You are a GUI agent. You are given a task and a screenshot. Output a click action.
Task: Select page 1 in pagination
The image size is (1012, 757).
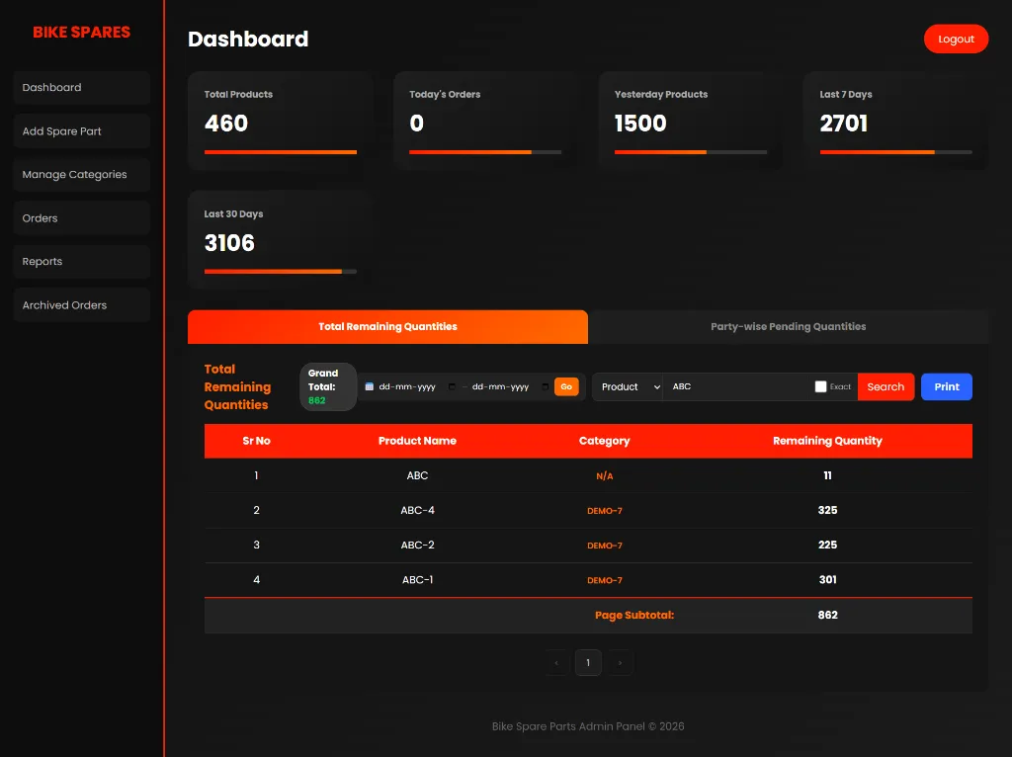(x=588, y=663)
